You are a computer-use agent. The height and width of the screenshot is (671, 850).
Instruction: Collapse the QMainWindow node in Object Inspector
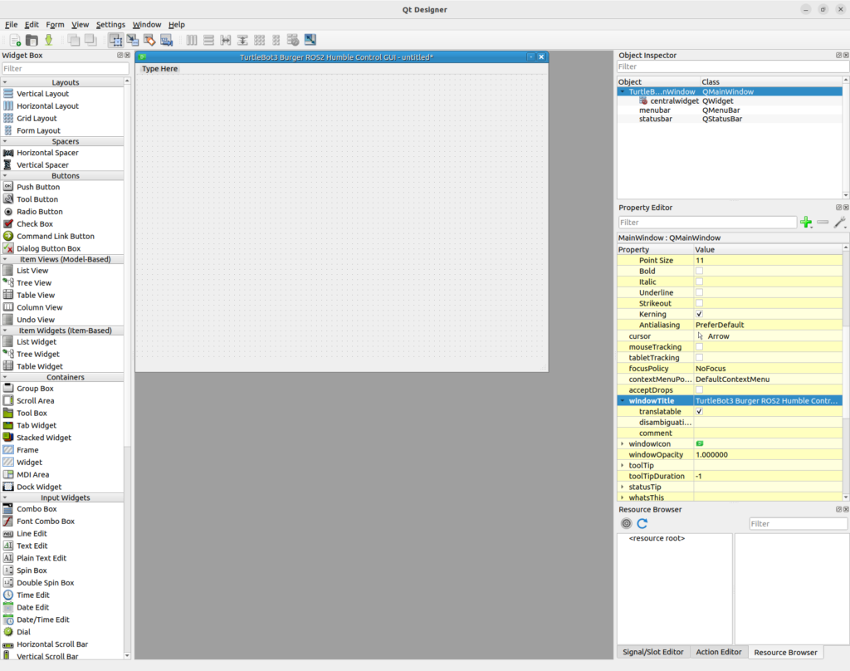pos(623,91)
